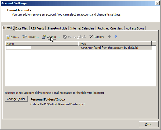Click the D:\Outlook\Personal Folders.pst path text
161x130 pixels.
tap(64, 104)
